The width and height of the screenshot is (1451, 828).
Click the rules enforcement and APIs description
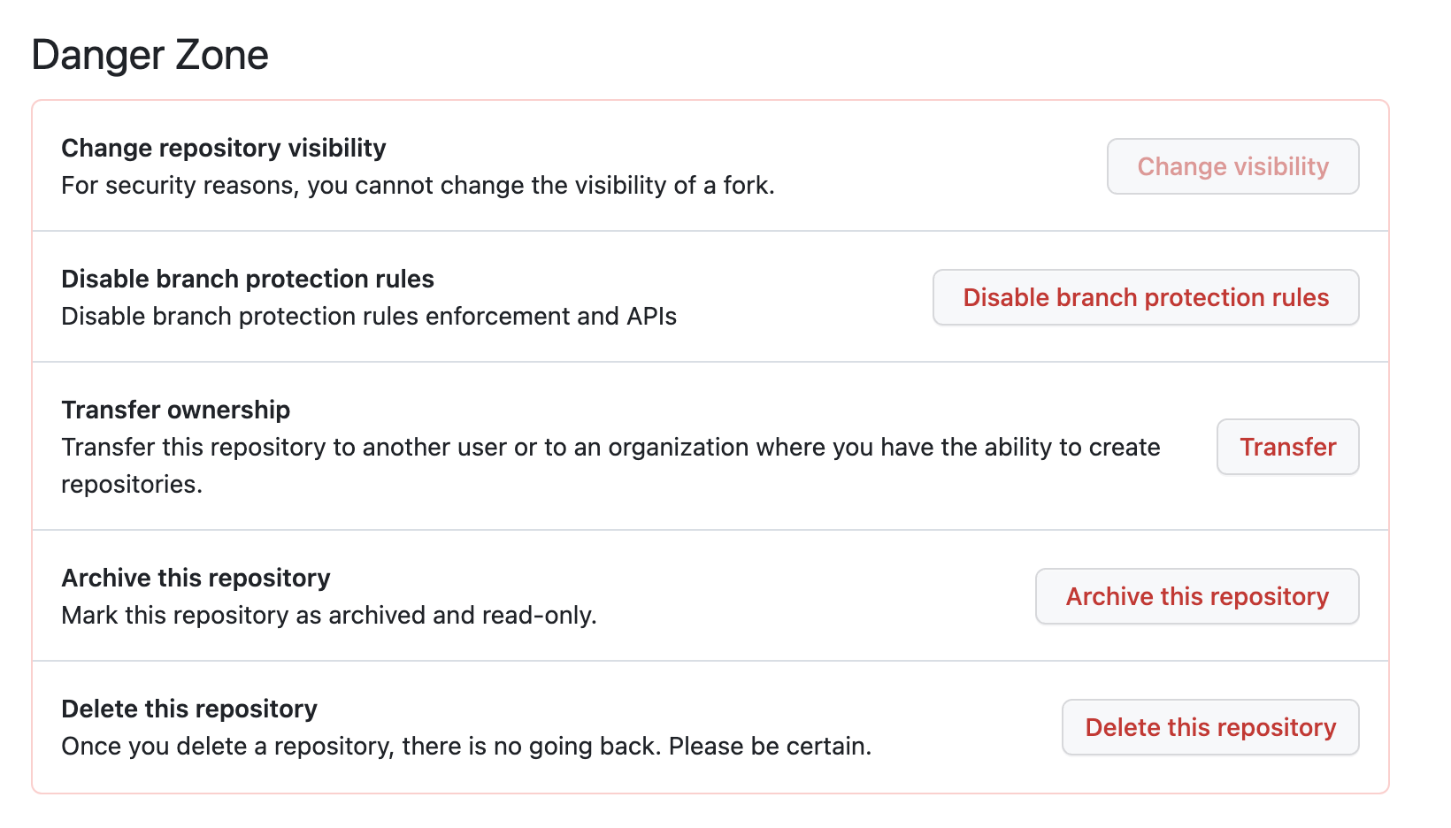point(369,317)
